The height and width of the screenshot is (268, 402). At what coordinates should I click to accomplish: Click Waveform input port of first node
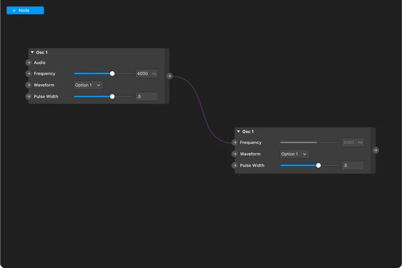point(29,85)
